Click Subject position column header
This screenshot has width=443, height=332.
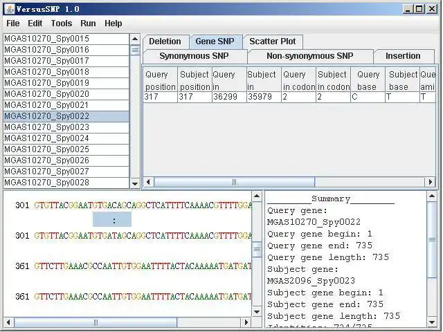[x=195, y=80]
